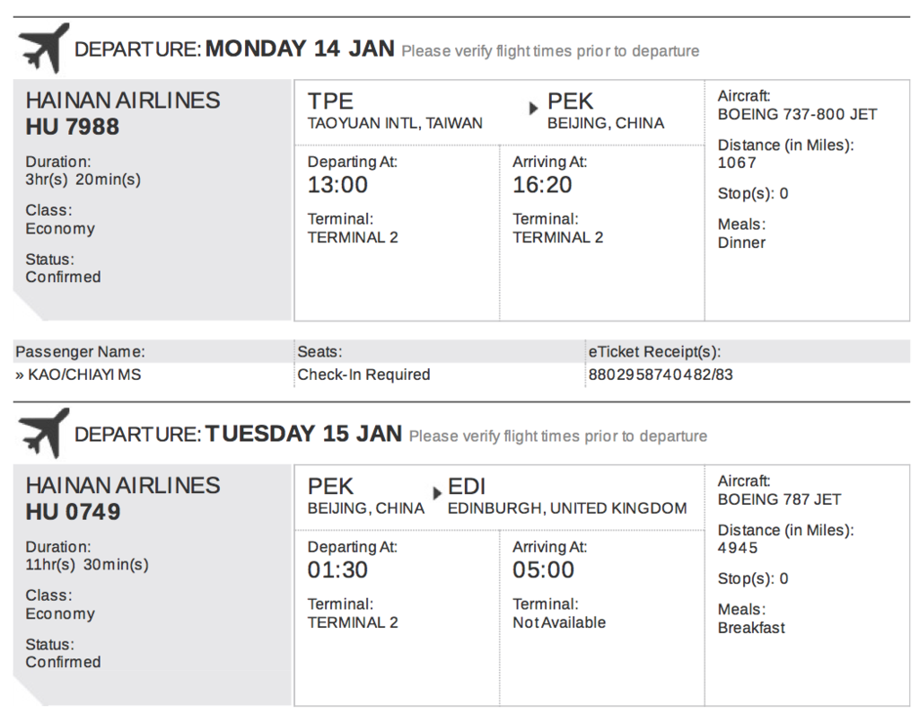Click the 01:30 departing time
Image resolution: width=919 pixels, height=714 pixels.
tap(337, 569)
